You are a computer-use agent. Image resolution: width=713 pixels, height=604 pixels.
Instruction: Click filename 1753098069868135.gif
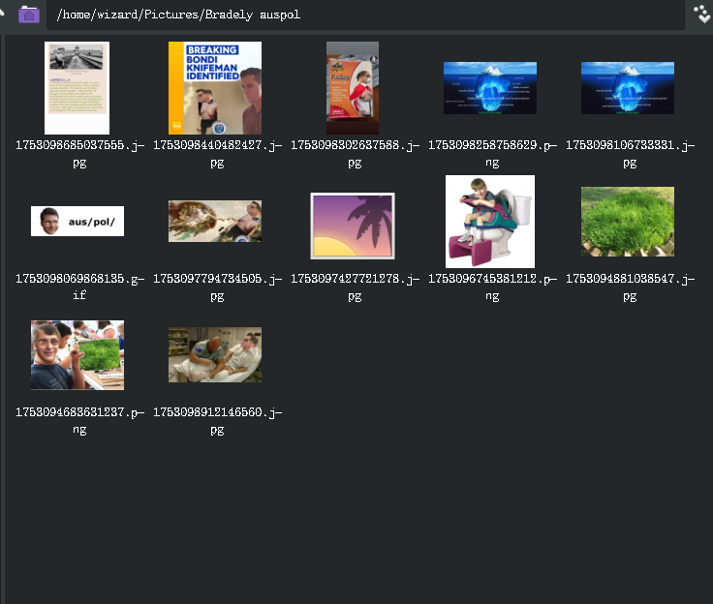[79, 287]
